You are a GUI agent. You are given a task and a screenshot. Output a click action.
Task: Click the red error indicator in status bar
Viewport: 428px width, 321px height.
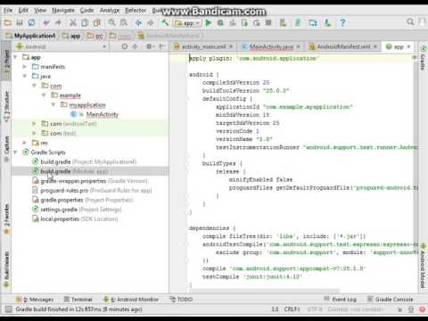[x=422, y=309]
